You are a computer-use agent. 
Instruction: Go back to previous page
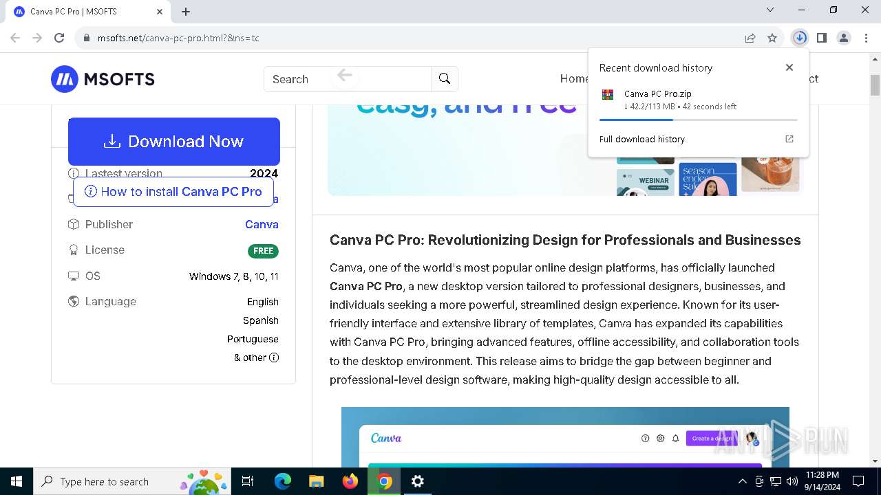(x=15, y=38)
